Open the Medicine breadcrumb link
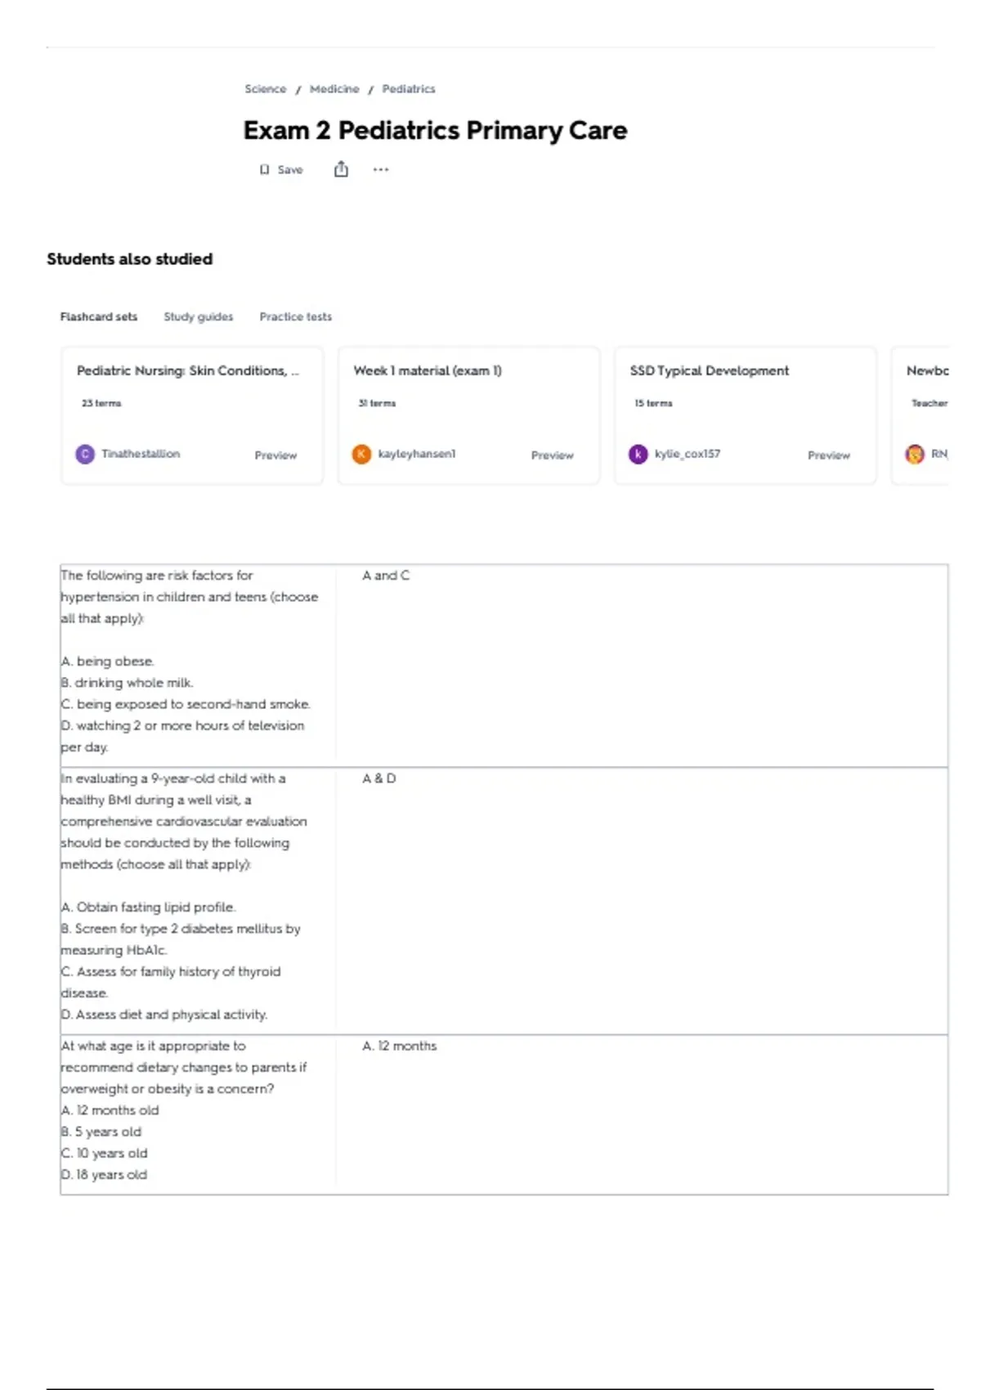This screenshot has height=1390, width=981. (334, 88)
